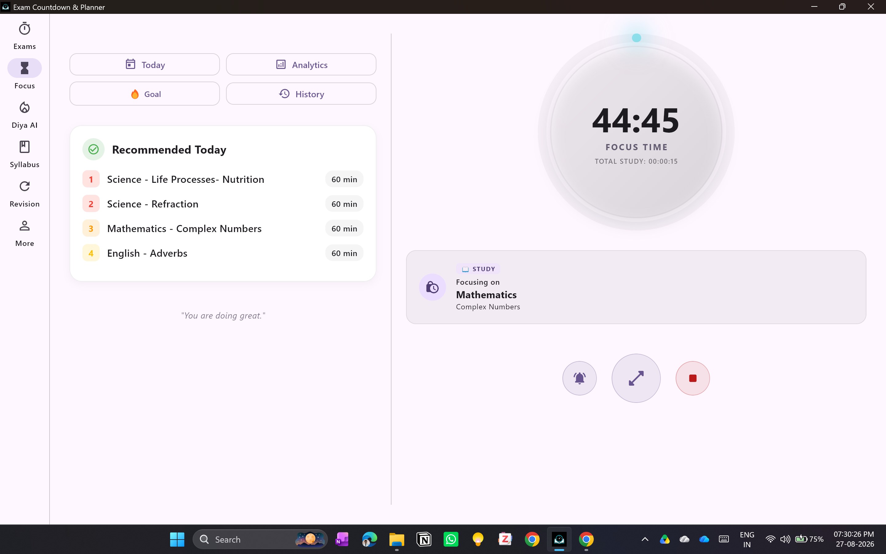Select the Focus hourglass icon
The width and height of the screenshot is (886, 554).
pos(25,68)
